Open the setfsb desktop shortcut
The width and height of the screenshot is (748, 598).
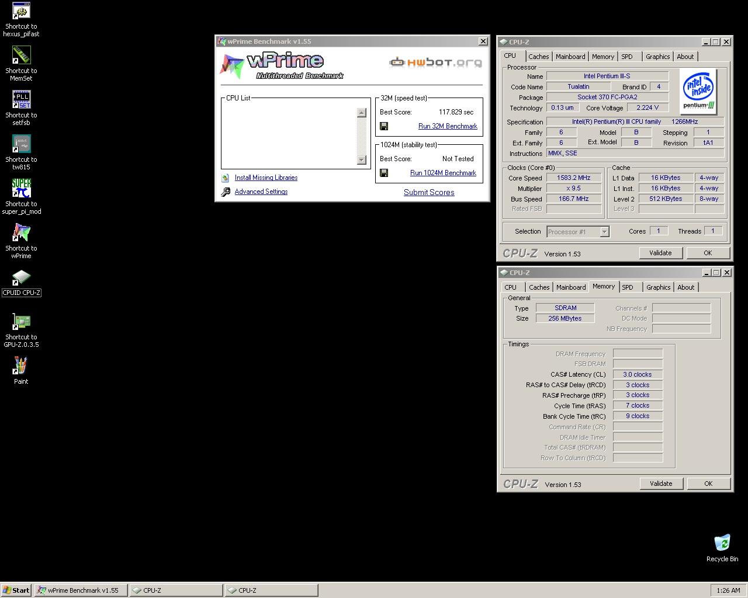point(21,108)
